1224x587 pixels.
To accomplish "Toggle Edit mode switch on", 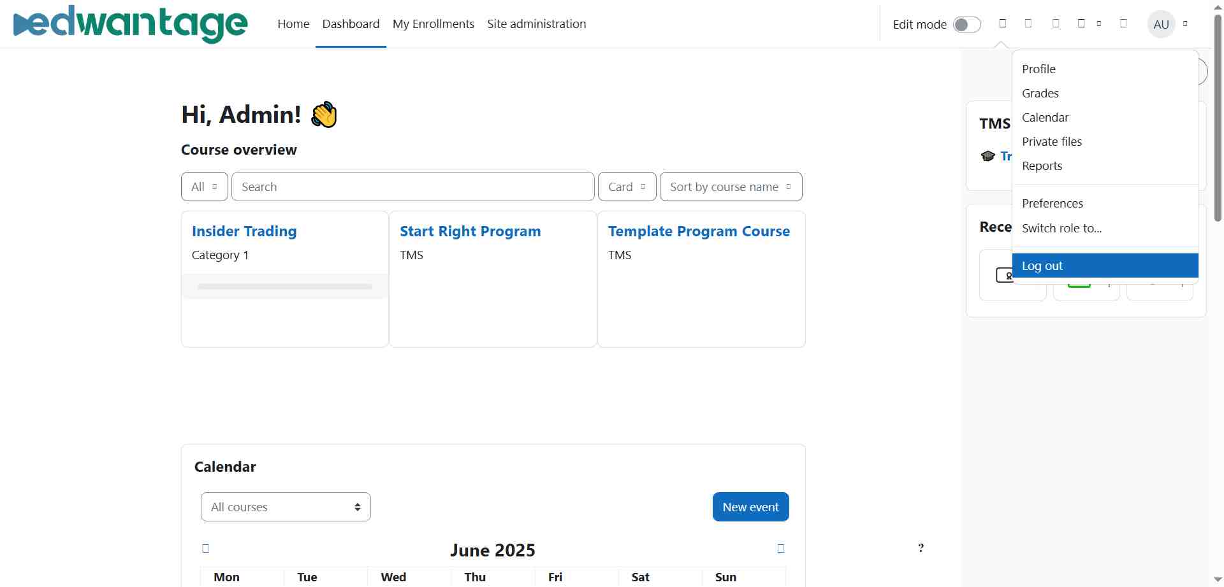I will (966, 24).
